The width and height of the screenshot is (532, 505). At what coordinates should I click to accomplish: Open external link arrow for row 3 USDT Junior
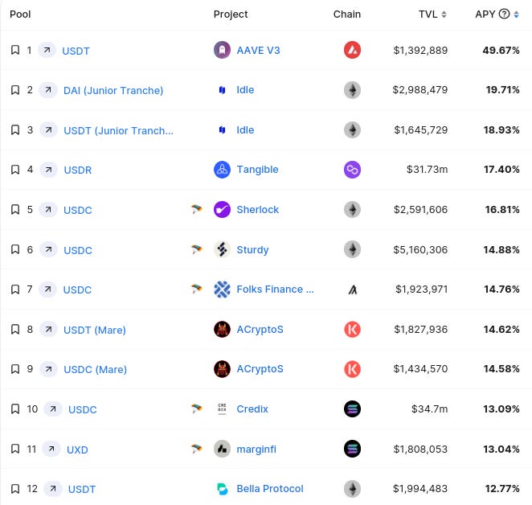pyautogui.click(x=48, y=129)
